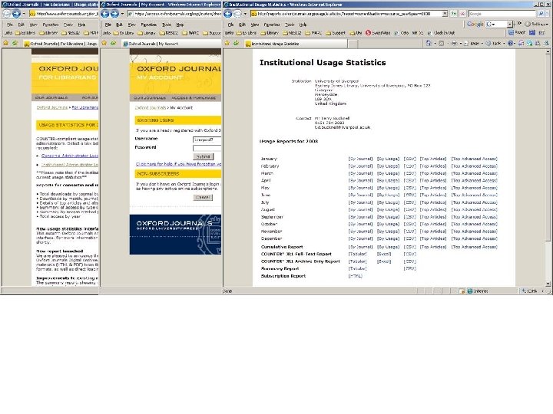Click Forward arrow in Institutional Usage Statistics window
Viewport: 553px width, 414px height.
click(237, 14)
